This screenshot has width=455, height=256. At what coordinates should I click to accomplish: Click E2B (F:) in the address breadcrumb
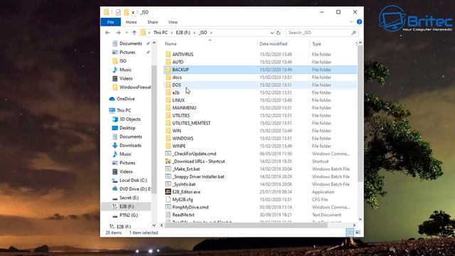click(x=183, y=33)
